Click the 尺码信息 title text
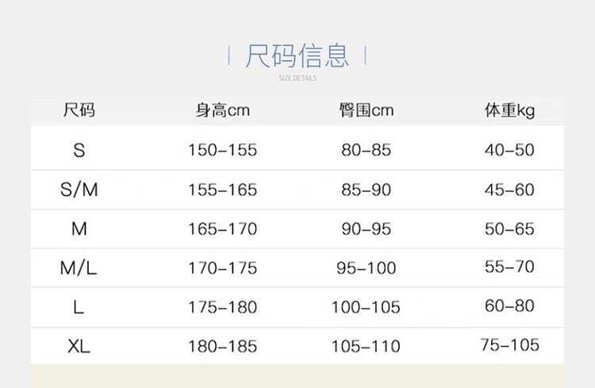This screenshot has height=388, width=595. [297, 56]
